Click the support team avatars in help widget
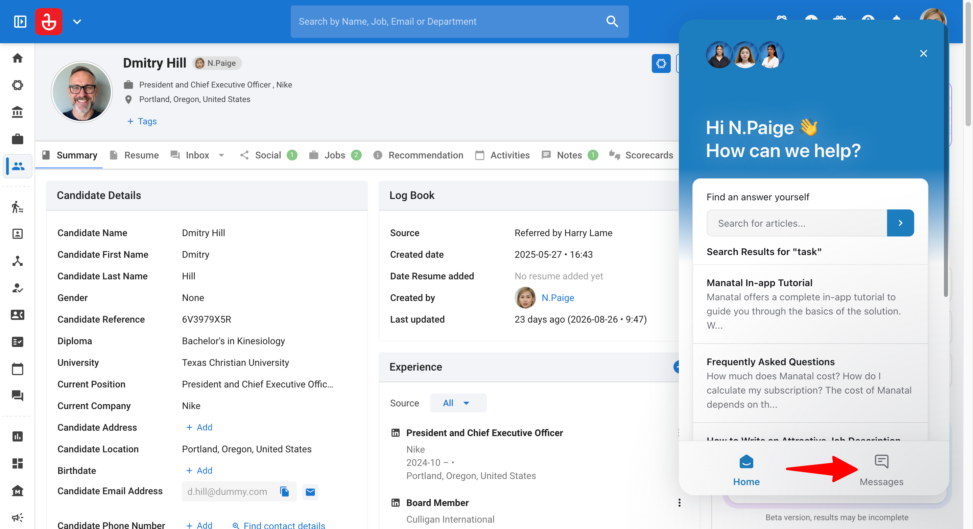Viewport: 973px width, 529px height. 744,55
